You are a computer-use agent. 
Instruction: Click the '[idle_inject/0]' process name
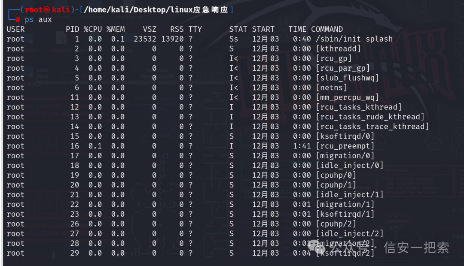tap(350, 166)
